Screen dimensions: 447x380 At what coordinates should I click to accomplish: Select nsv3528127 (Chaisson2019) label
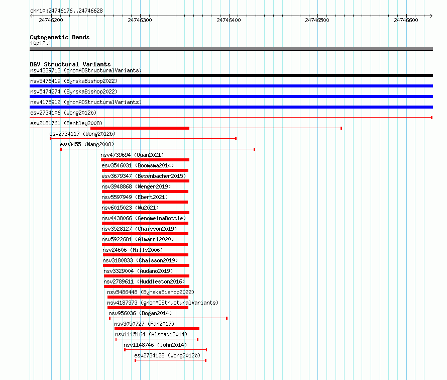coord(139,229)
